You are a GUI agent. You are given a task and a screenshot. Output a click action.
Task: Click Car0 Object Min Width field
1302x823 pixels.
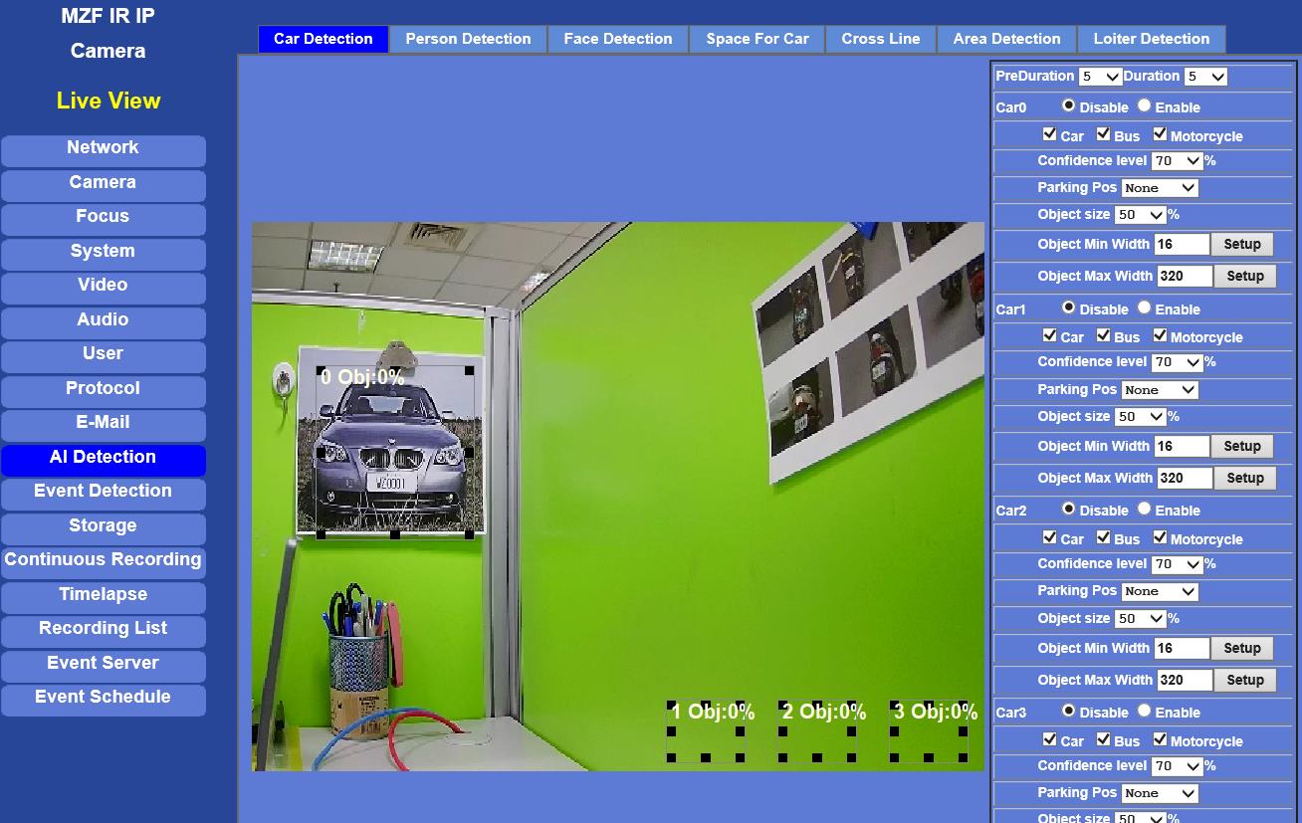pyautogui.click(x=1182, y=244)
